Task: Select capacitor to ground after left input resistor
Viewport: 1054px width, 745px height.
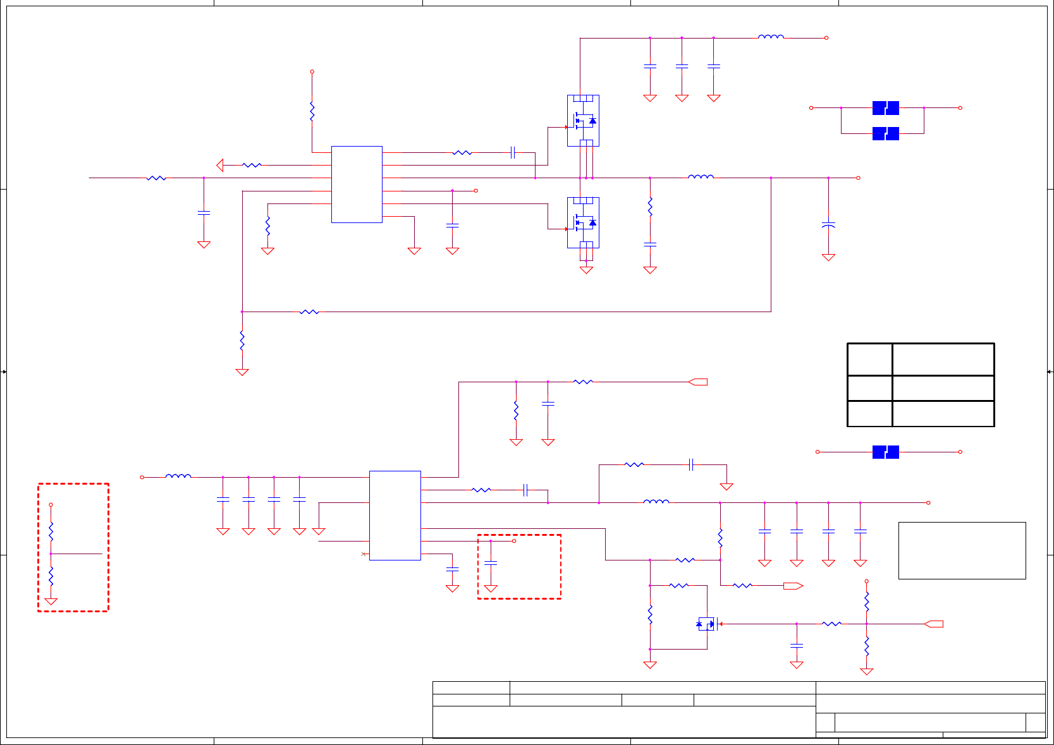Action: [x=204, y=213]
